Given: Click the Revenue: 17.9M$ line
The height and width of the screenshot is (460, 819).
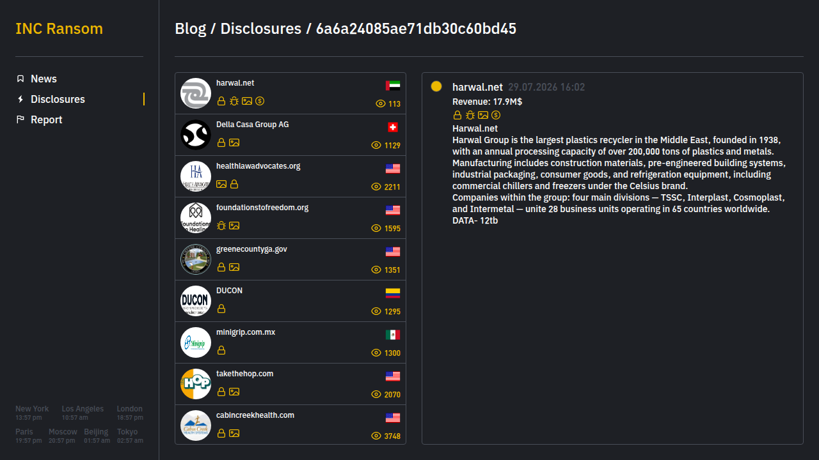Looking at the screenshot, I should click(487, 102).
